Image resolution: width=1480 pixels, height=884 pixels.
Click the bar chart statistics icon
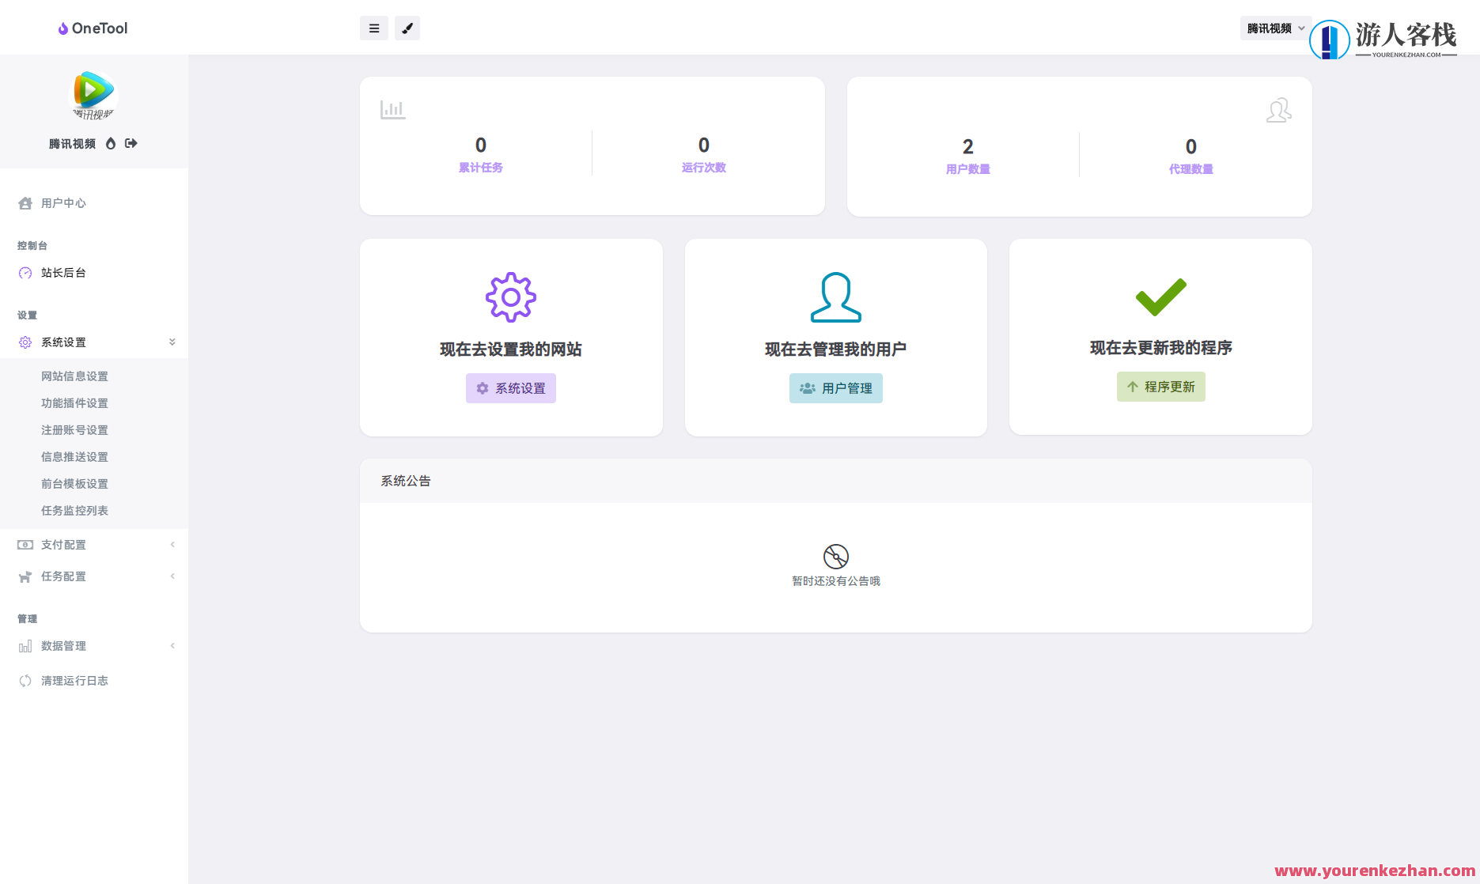click(392, 110)
